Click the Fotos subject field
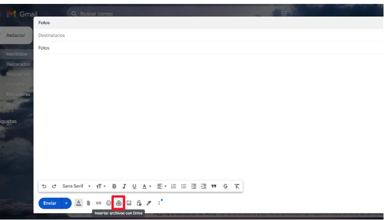 coord(211,48)
